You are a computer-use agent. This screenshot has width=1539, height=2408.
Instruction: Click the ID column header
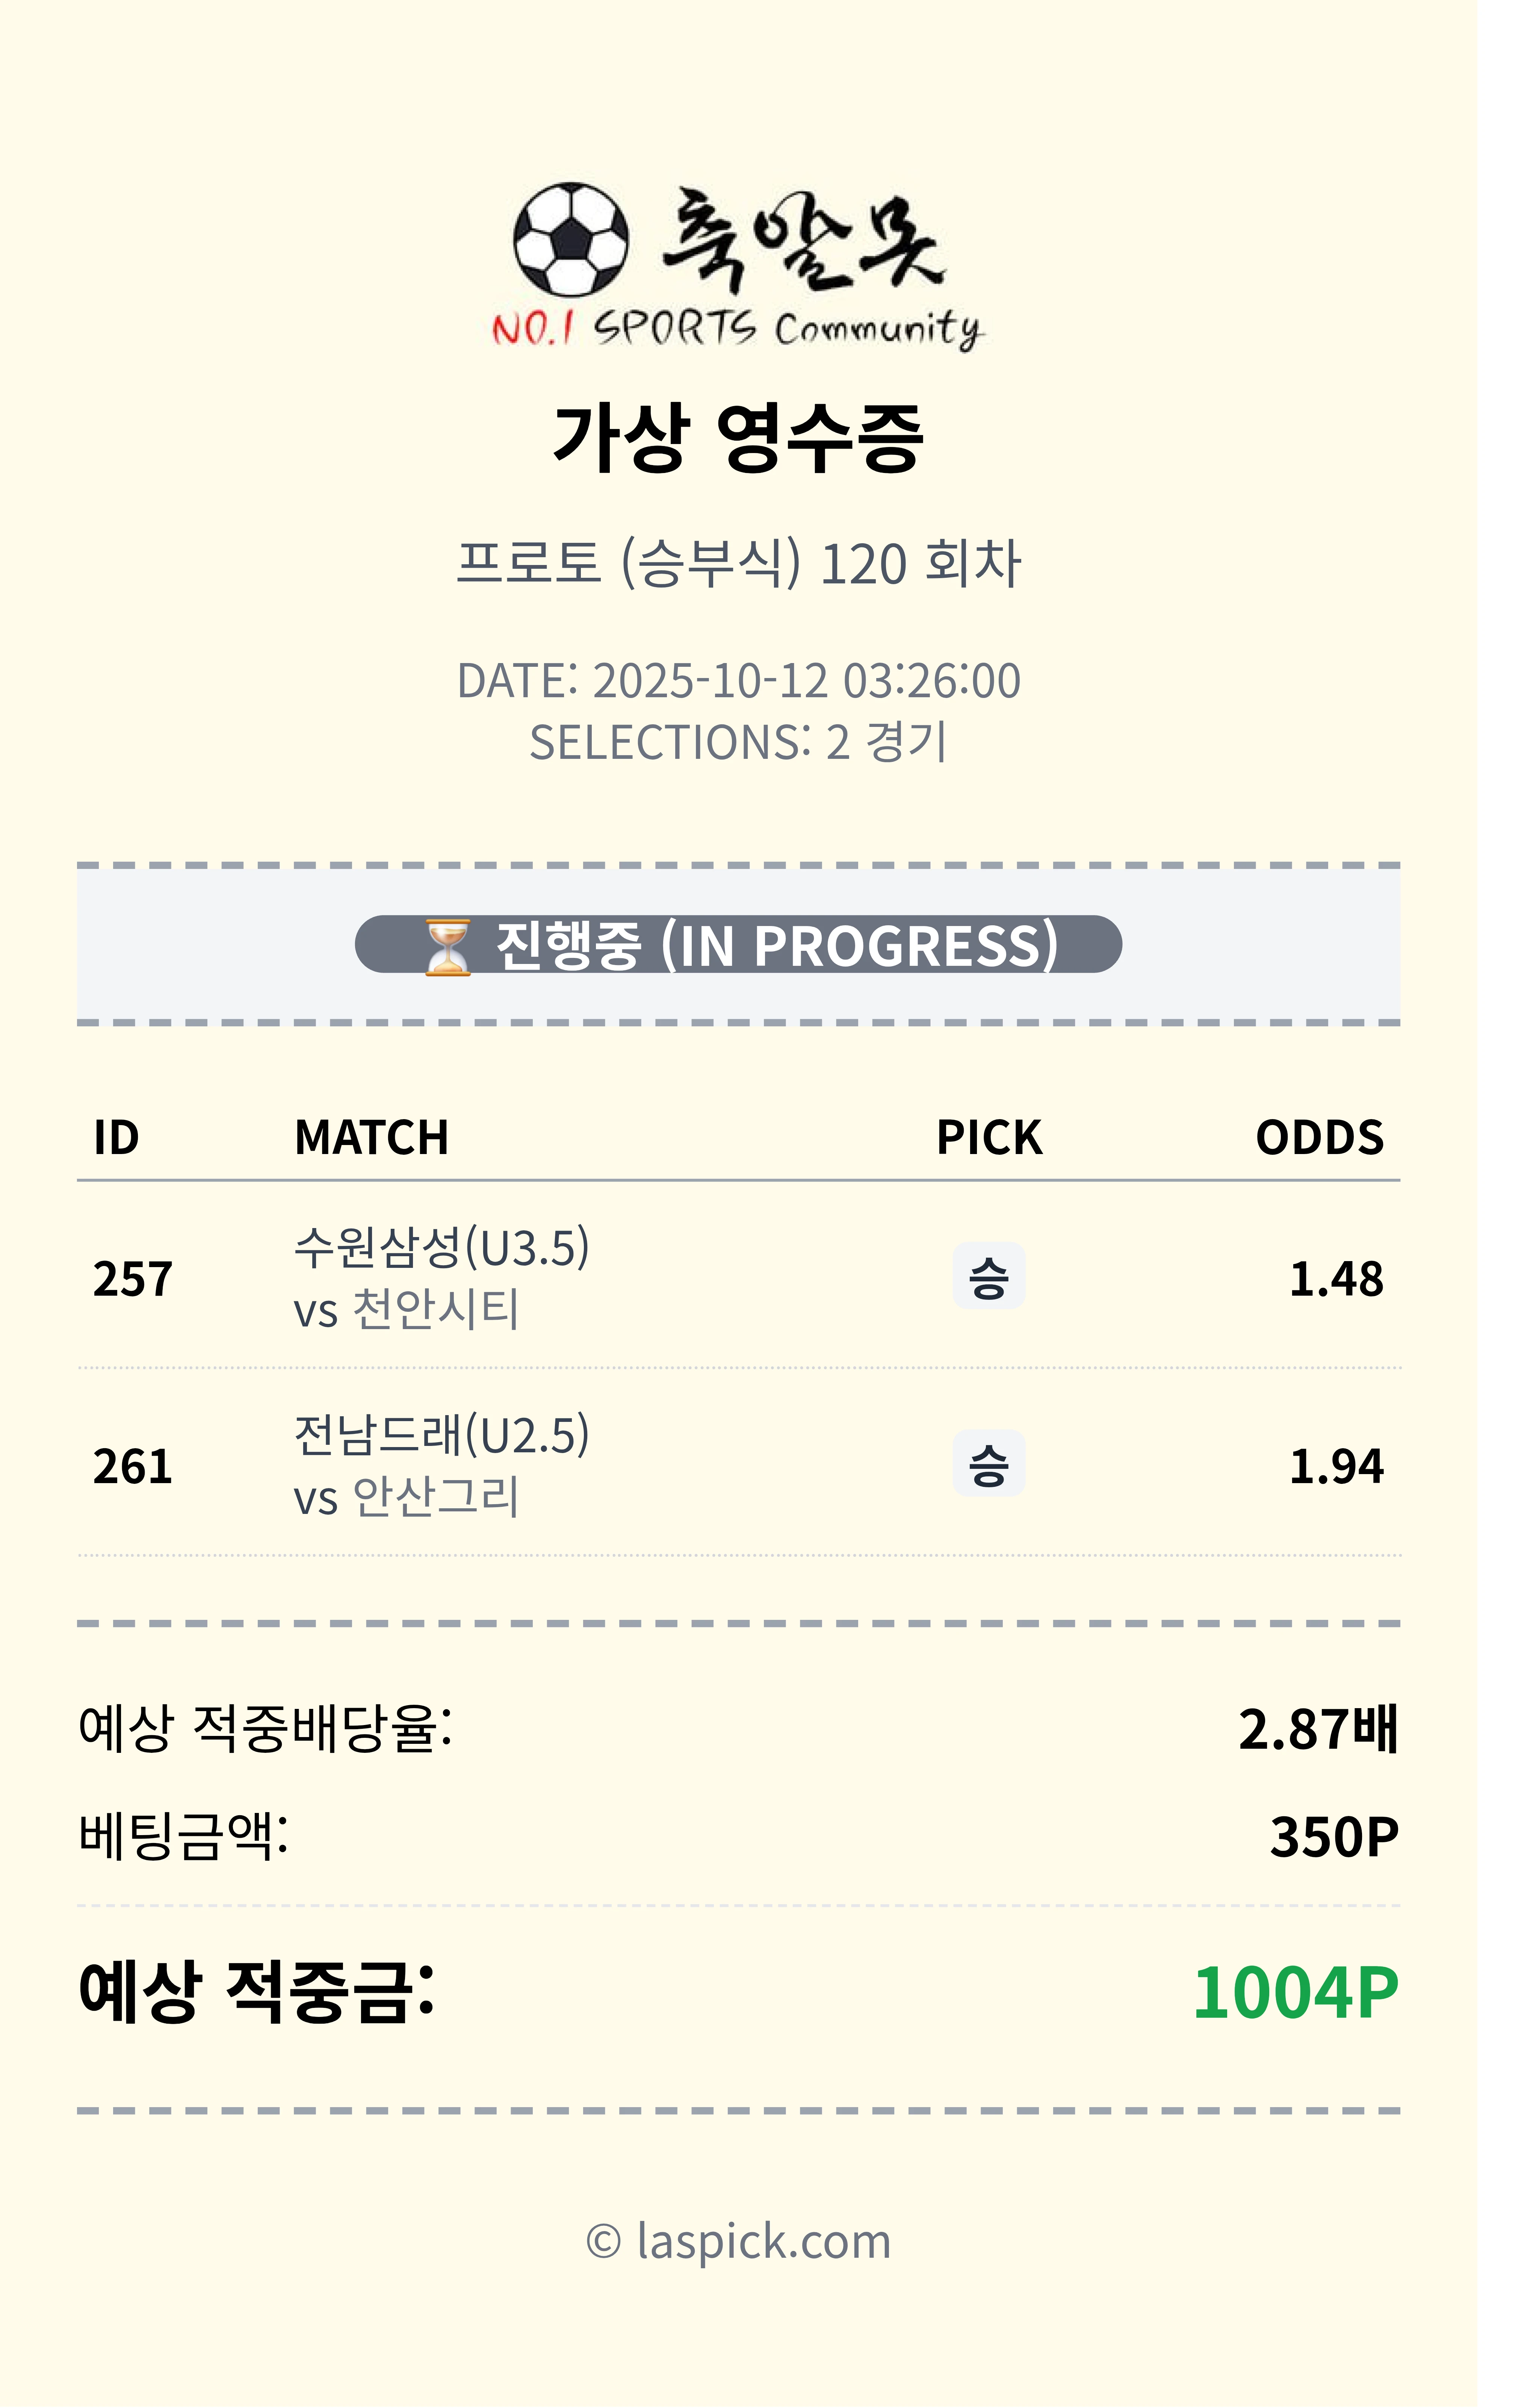[116, 1138]
